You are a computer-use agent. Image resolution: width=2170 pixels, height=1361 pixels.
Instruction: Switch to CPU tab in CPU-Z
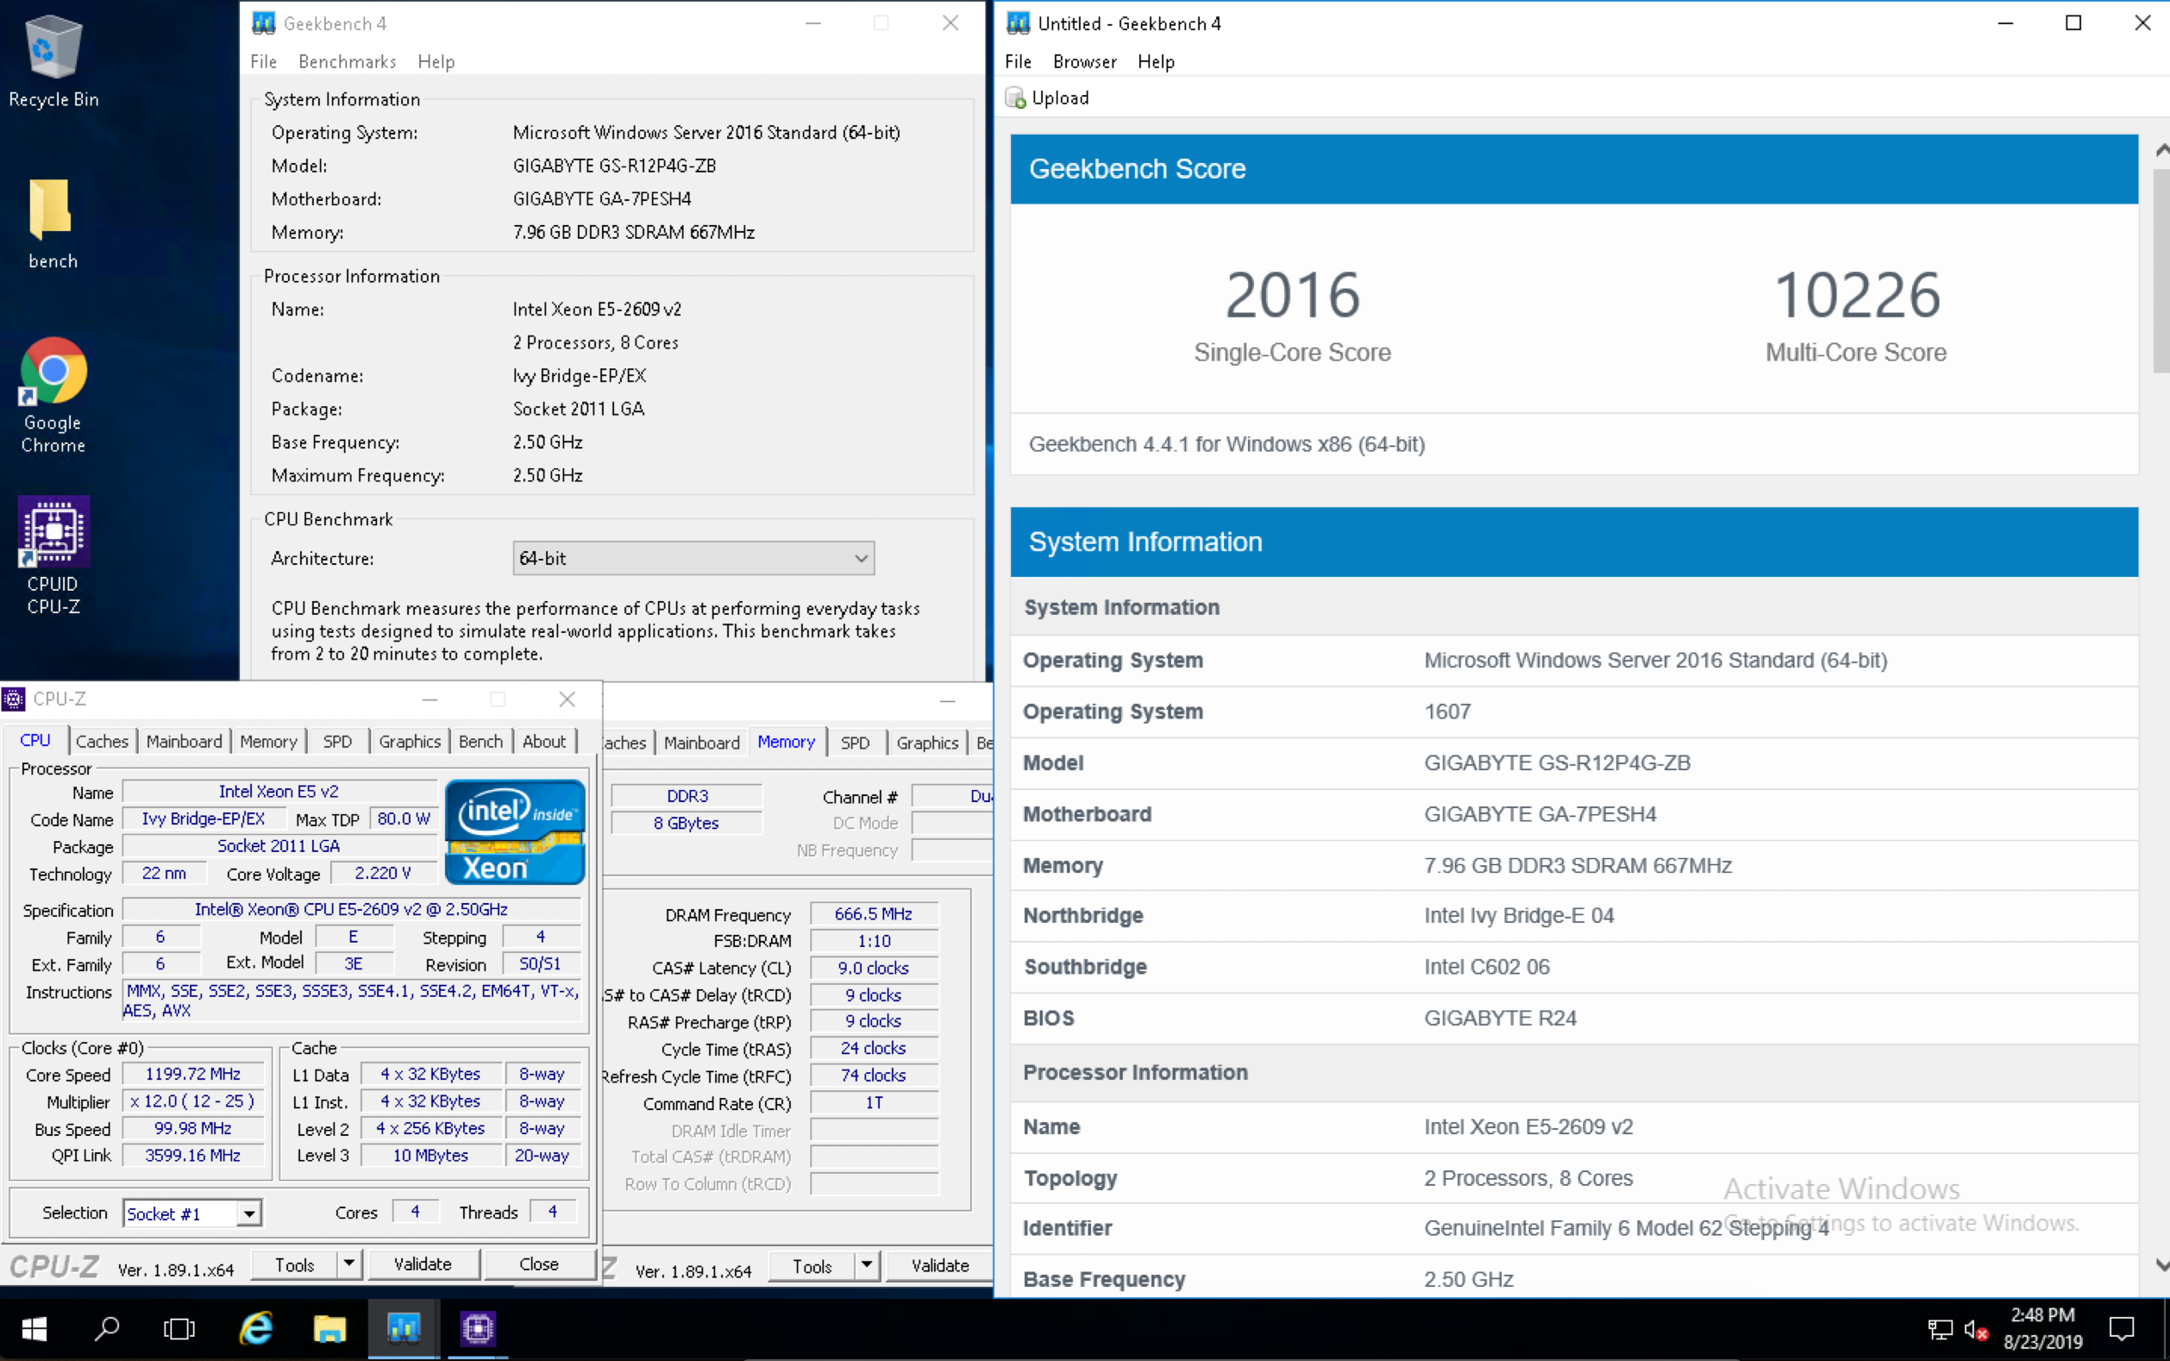[35, 740]
